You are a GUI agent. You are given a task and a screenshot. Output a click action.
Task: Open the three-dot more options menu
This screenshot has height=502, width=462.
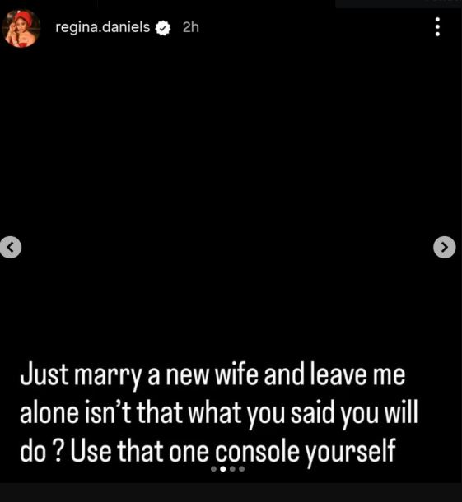pyautogui.click(x=437, y=27)
